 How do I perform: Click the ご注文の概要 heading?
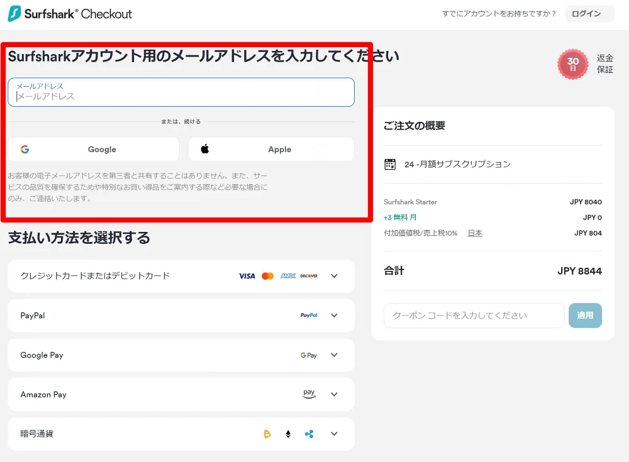(415, 126)
